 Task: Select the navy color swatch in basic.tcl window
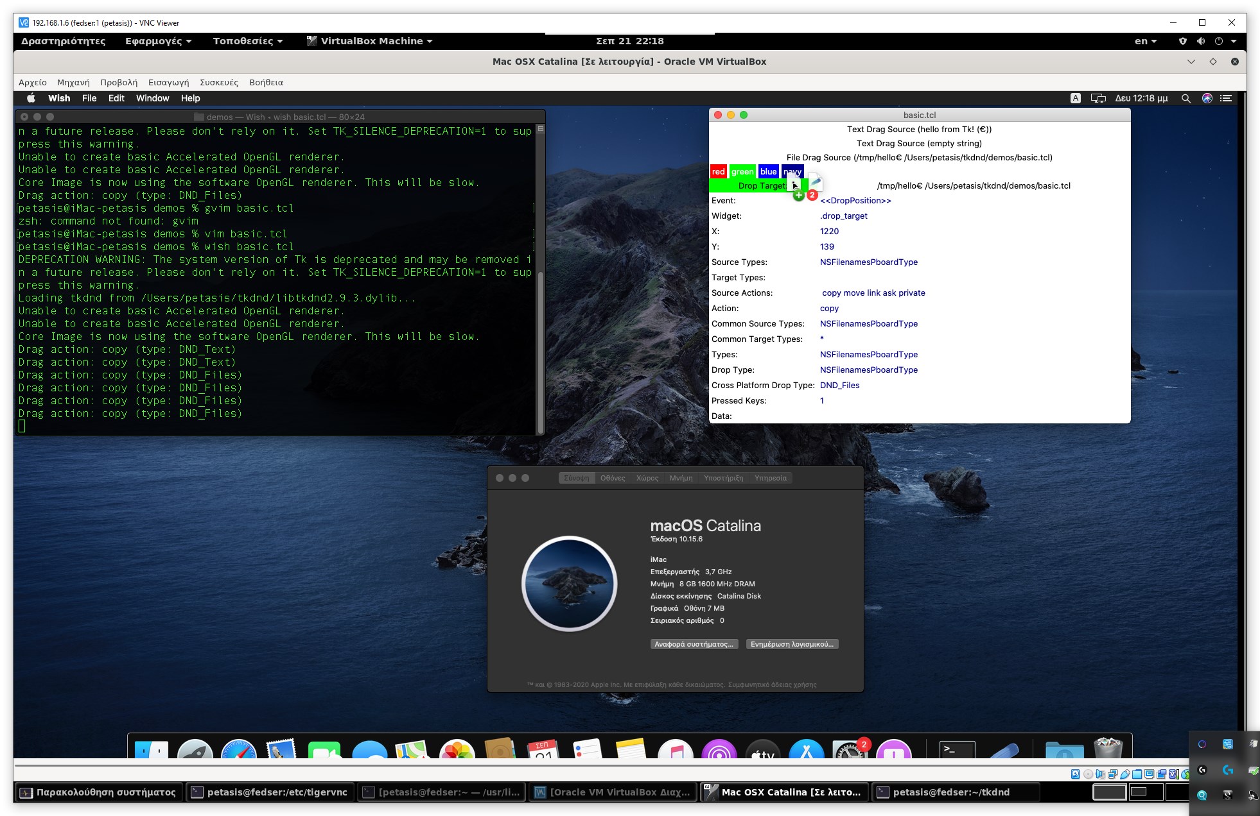[x=792, y=171]
